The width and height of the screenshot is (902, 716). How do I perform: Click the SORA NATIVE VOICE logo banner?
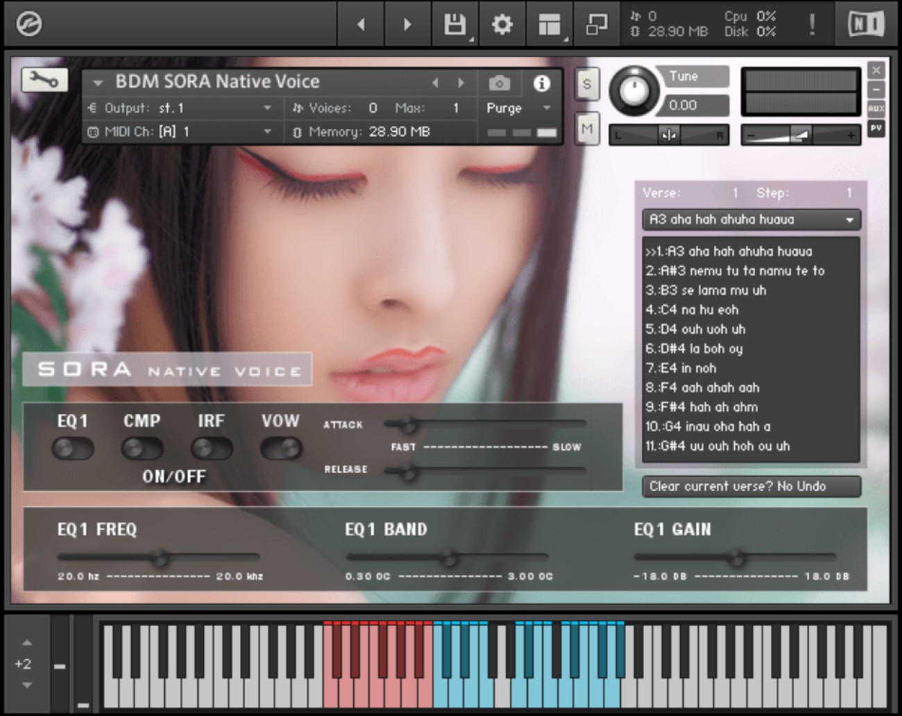coord(167,369)
